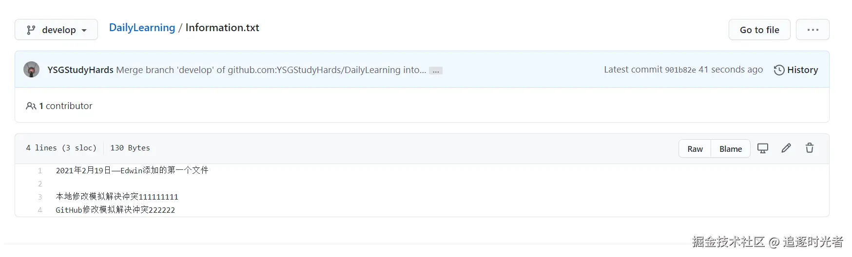Click the '41 seconds ago' timestamp
Screen dimensions: 852x257
[x=731, y=70]
